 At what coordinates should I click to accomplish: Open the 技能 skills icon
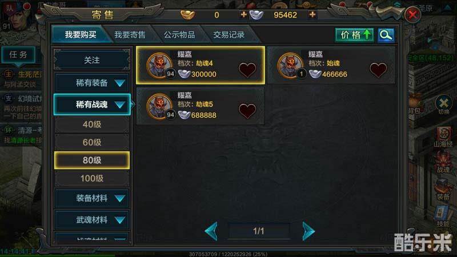point(443,216)
